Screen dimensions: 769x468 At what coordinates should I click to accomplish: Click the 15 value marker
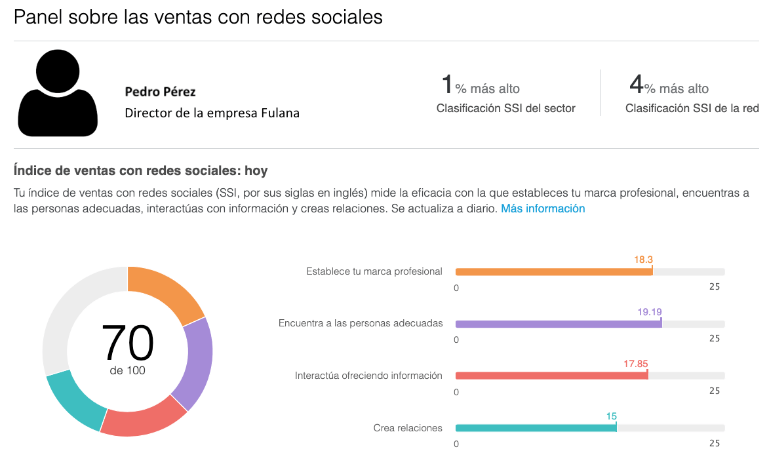click(x=611, y=416)
